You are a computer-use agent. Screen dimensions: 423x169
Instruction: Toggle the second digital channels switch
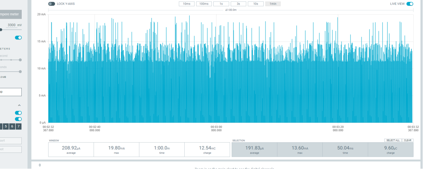tap(18, 119)
